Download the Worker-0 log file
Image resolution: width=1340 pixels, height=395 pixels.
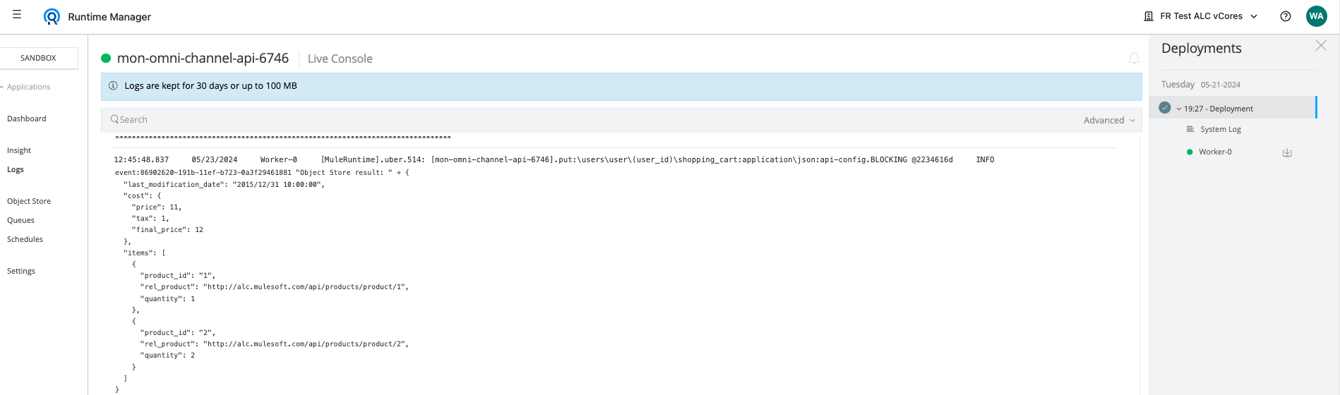[1287, 152]
